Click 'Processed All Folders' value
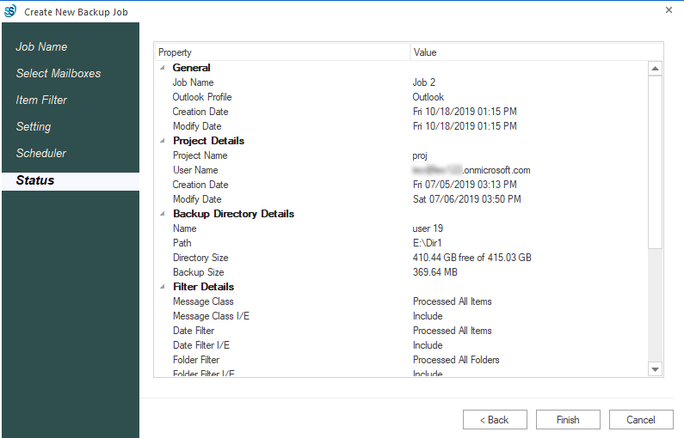This screenshot has height=438, width=684. tap(456, 360)
